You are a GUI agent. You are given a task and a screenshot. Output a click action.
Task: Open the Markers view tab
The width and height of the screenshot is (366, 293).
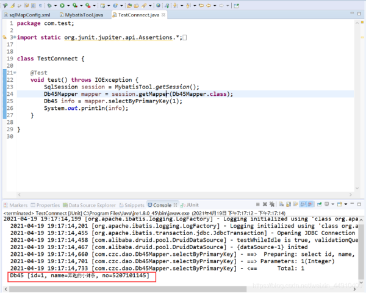pyautogui.click(x=16, y=205)
